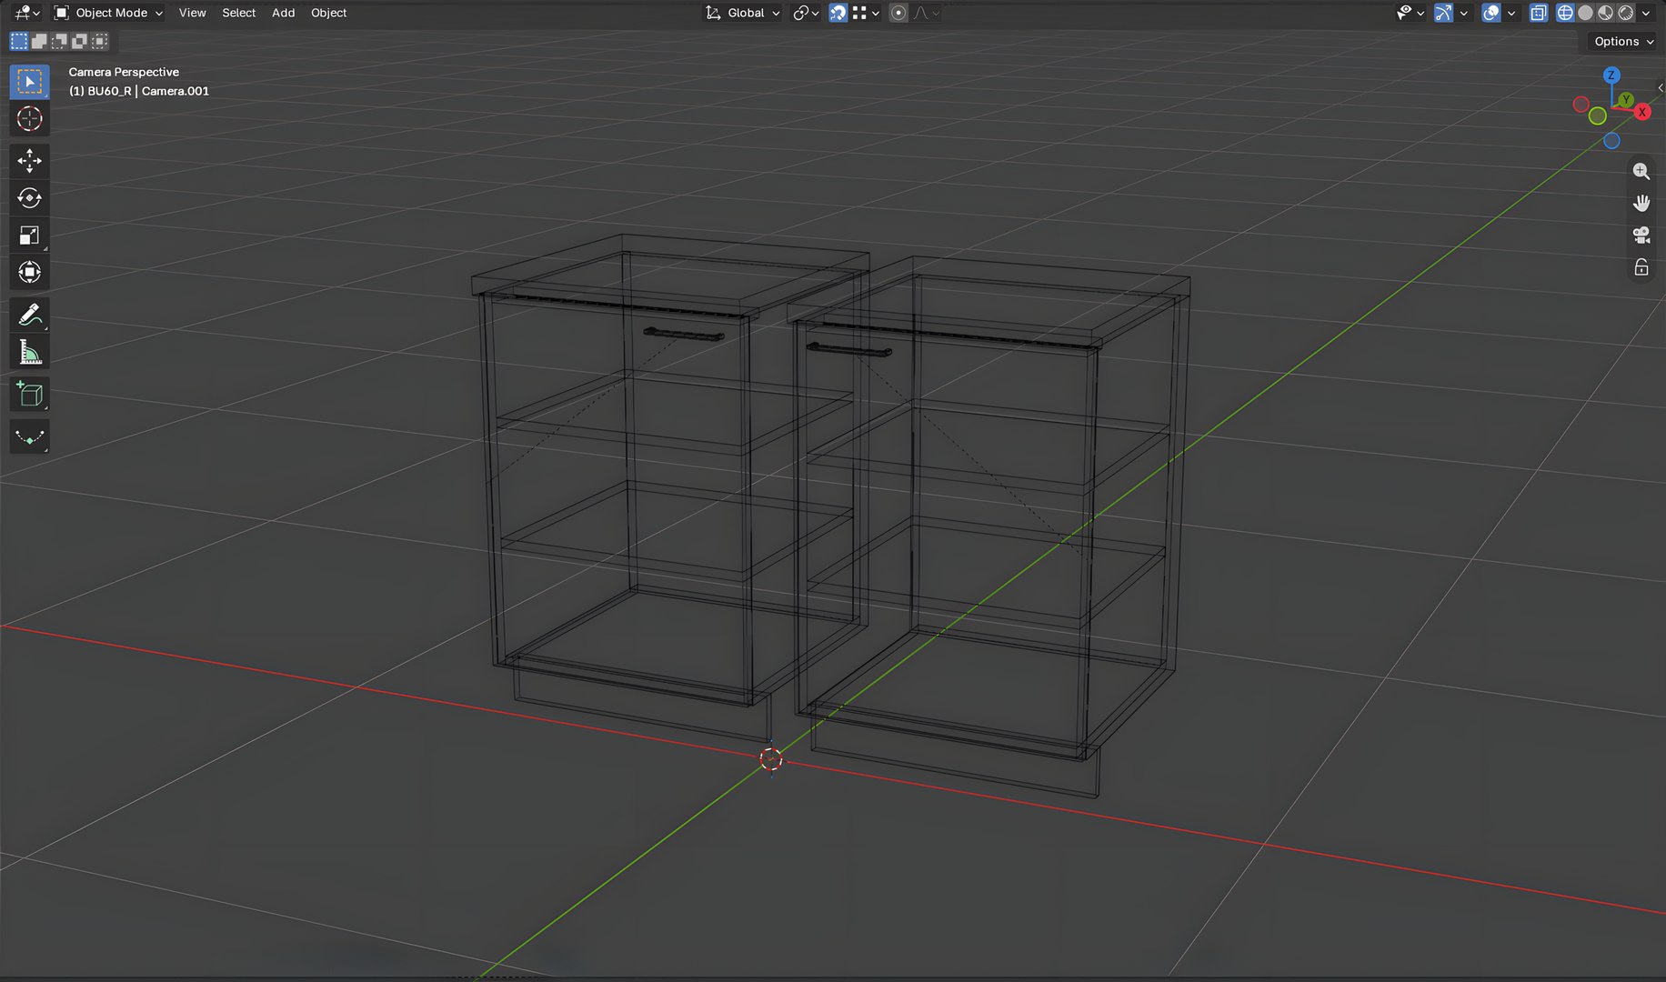Toggle camera-to-view lock icon

1641,267
